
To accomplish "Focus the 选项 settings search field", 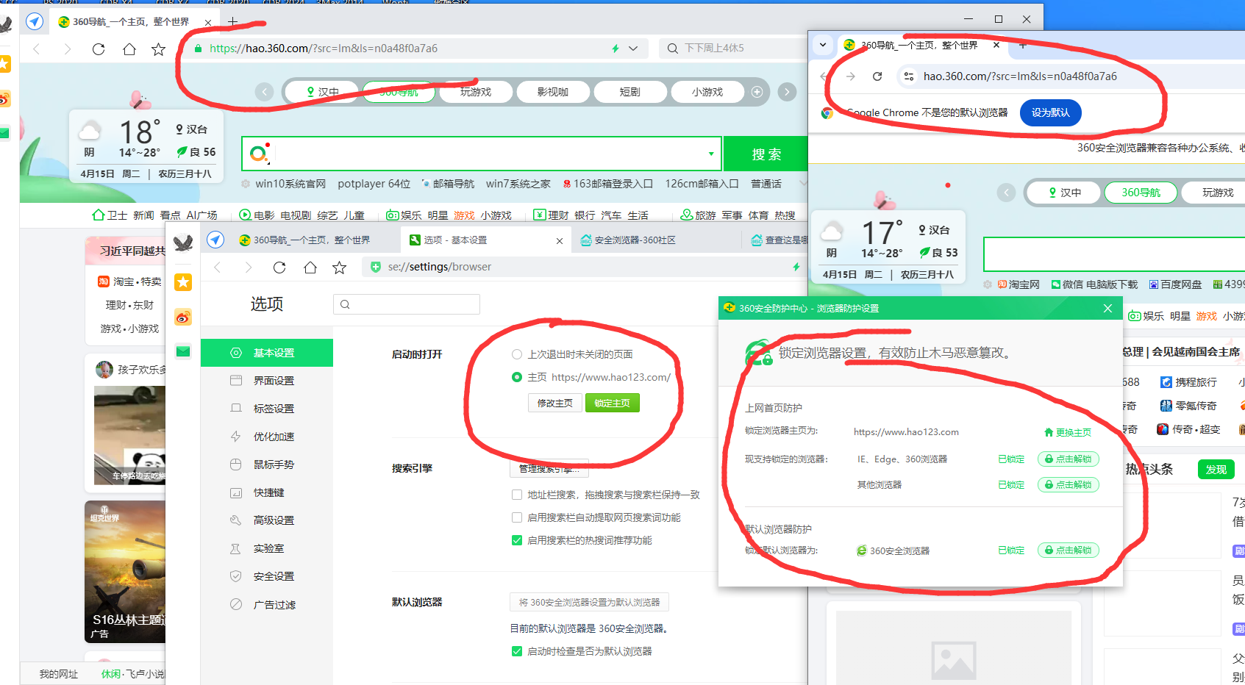I will pyautogui.click(x=407, y=304).
